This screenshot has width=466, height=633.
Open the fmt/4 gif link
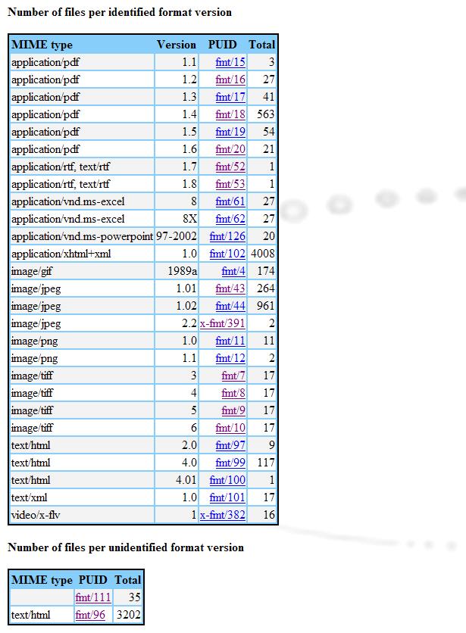233,271
